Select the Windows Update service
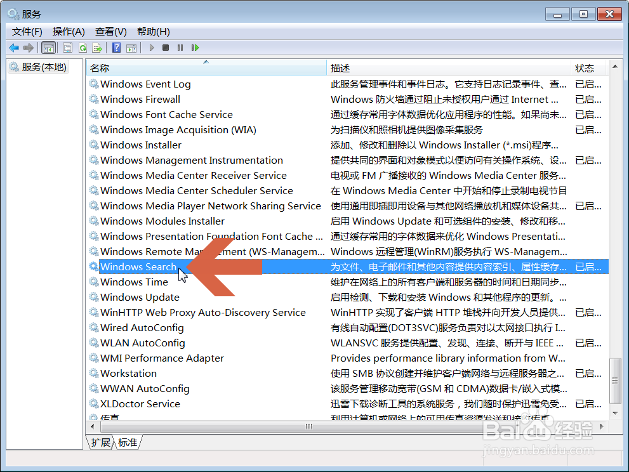This screenshot has height=472, width=629. [x=347, y=298]
